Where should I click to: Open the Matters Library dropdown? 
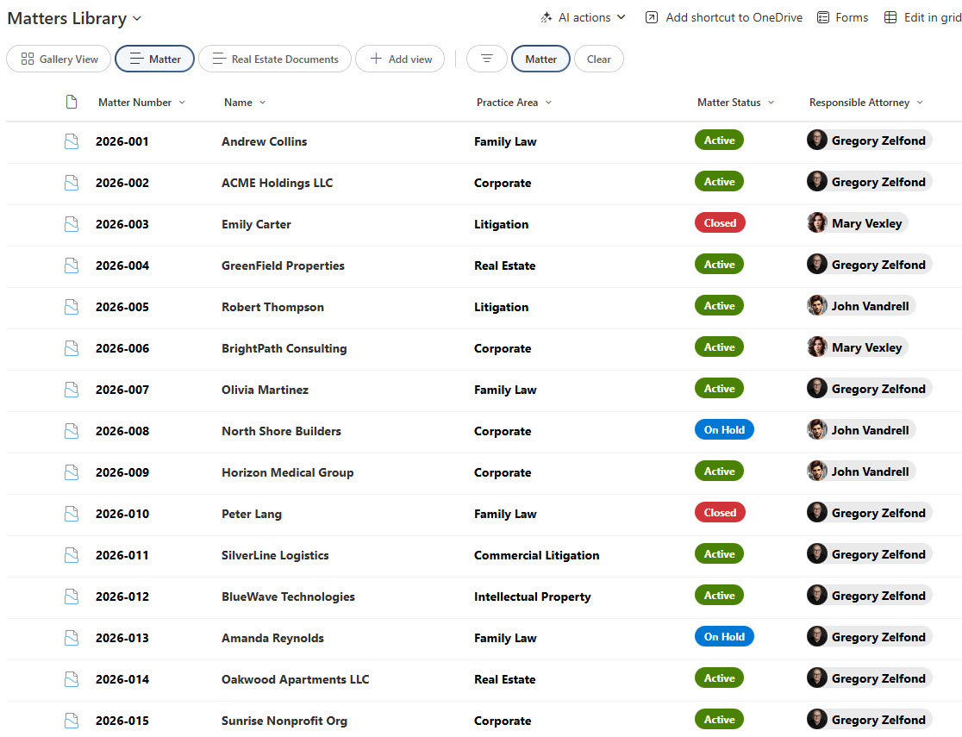pyautogui.click(x=136, y=17)
